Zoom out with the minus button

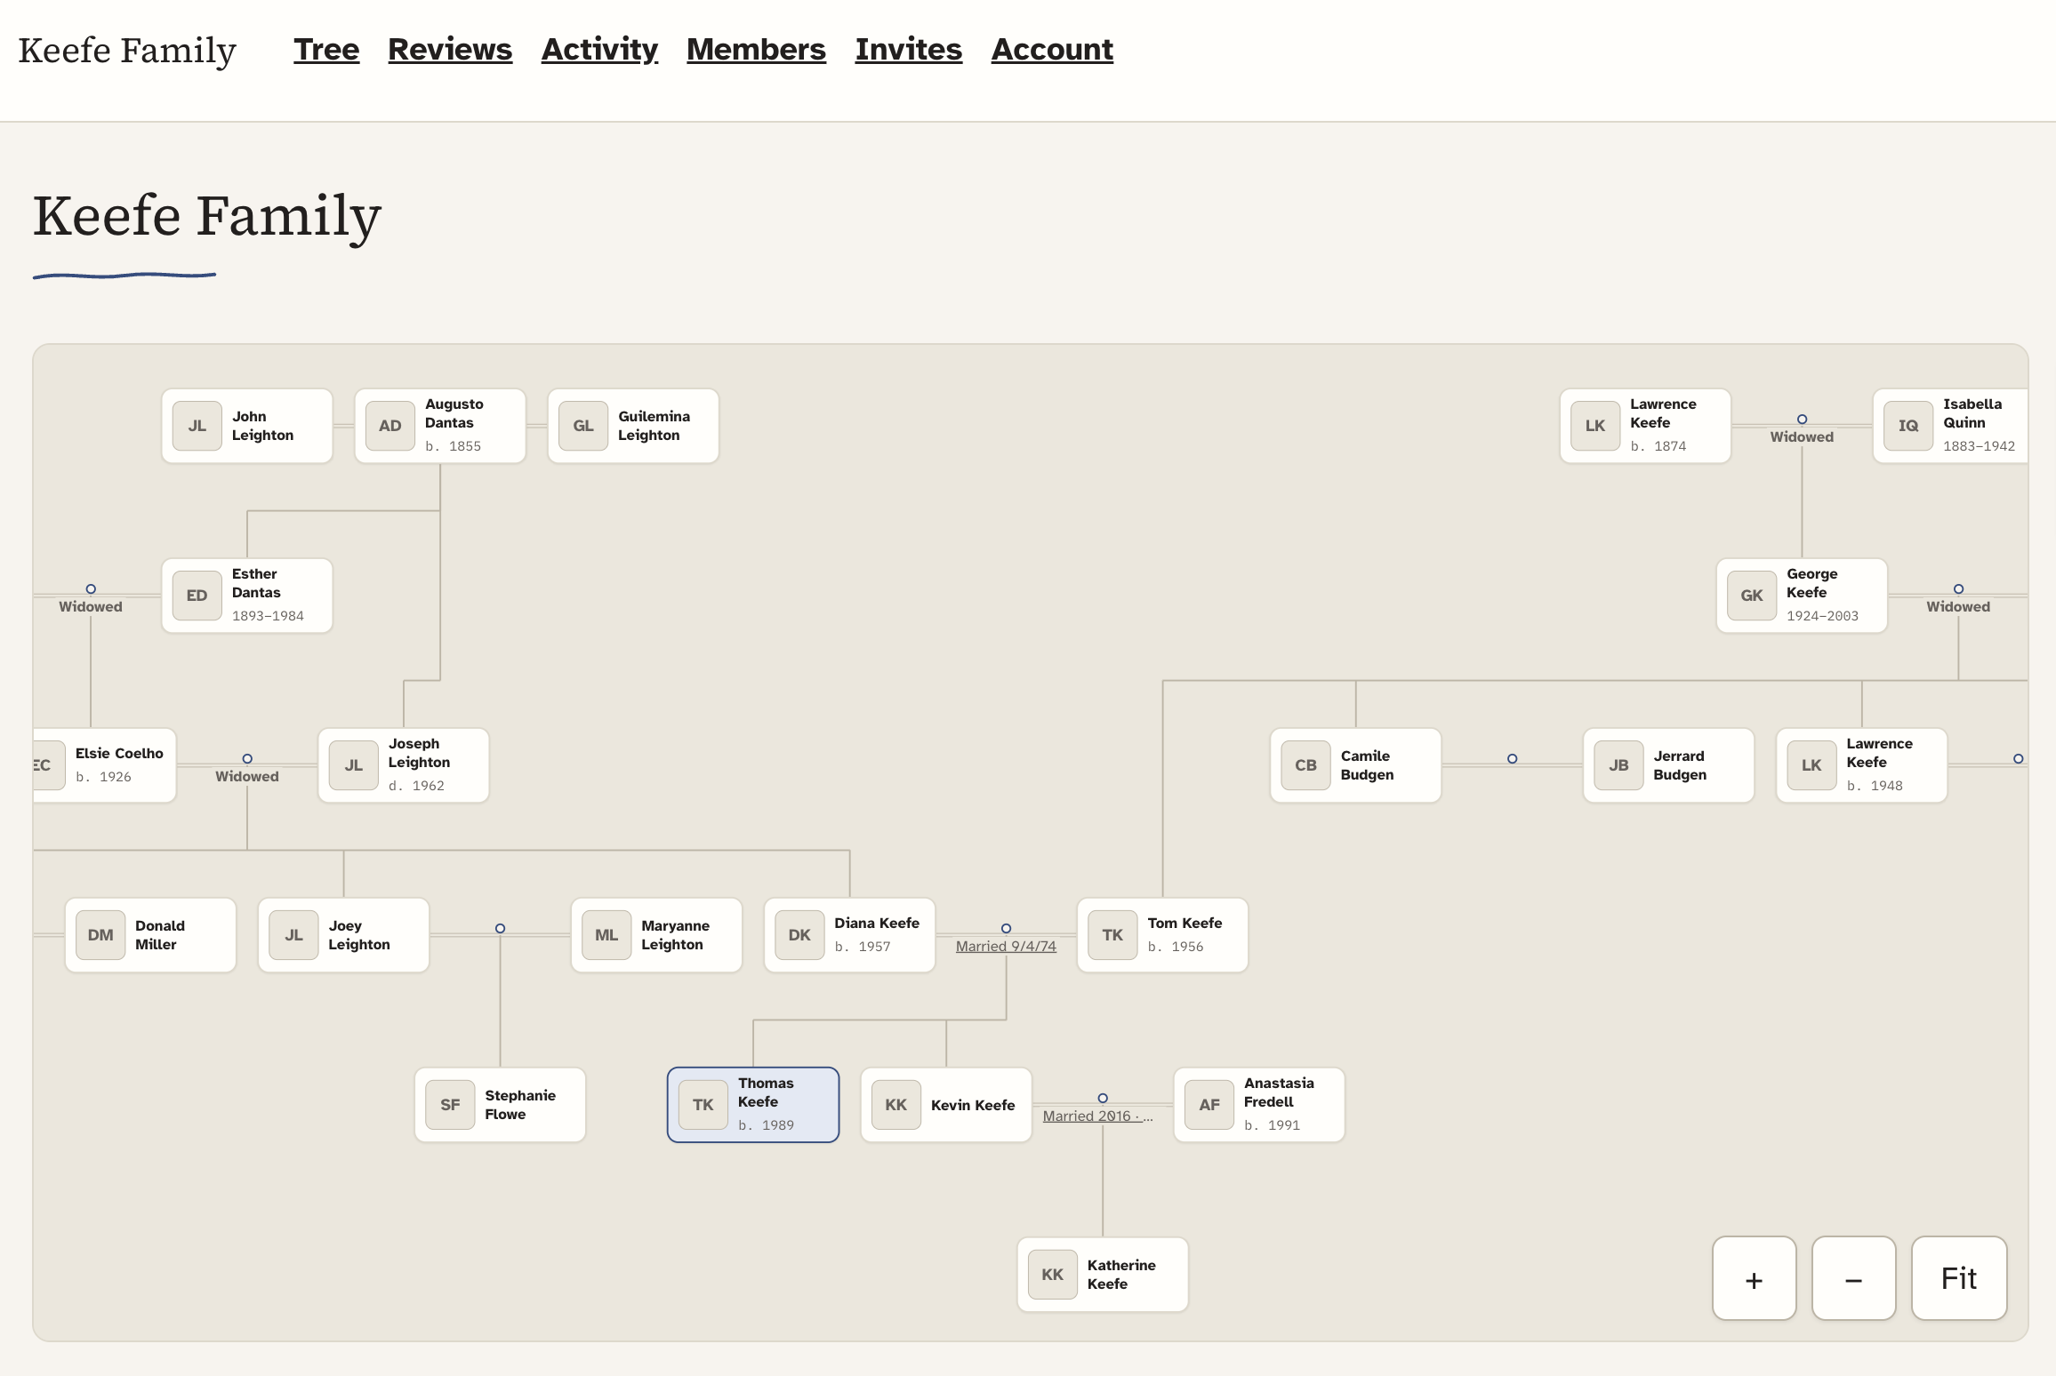1853,1278
